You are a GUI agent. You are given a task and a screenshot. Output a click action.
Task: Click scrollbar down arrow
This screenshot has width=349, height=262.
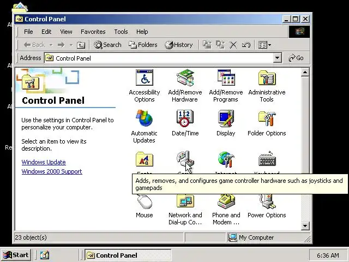pos(305,226)
